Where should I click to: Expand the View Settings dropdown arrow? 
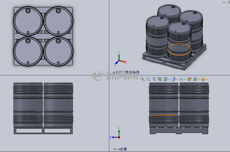coord(207,79)
